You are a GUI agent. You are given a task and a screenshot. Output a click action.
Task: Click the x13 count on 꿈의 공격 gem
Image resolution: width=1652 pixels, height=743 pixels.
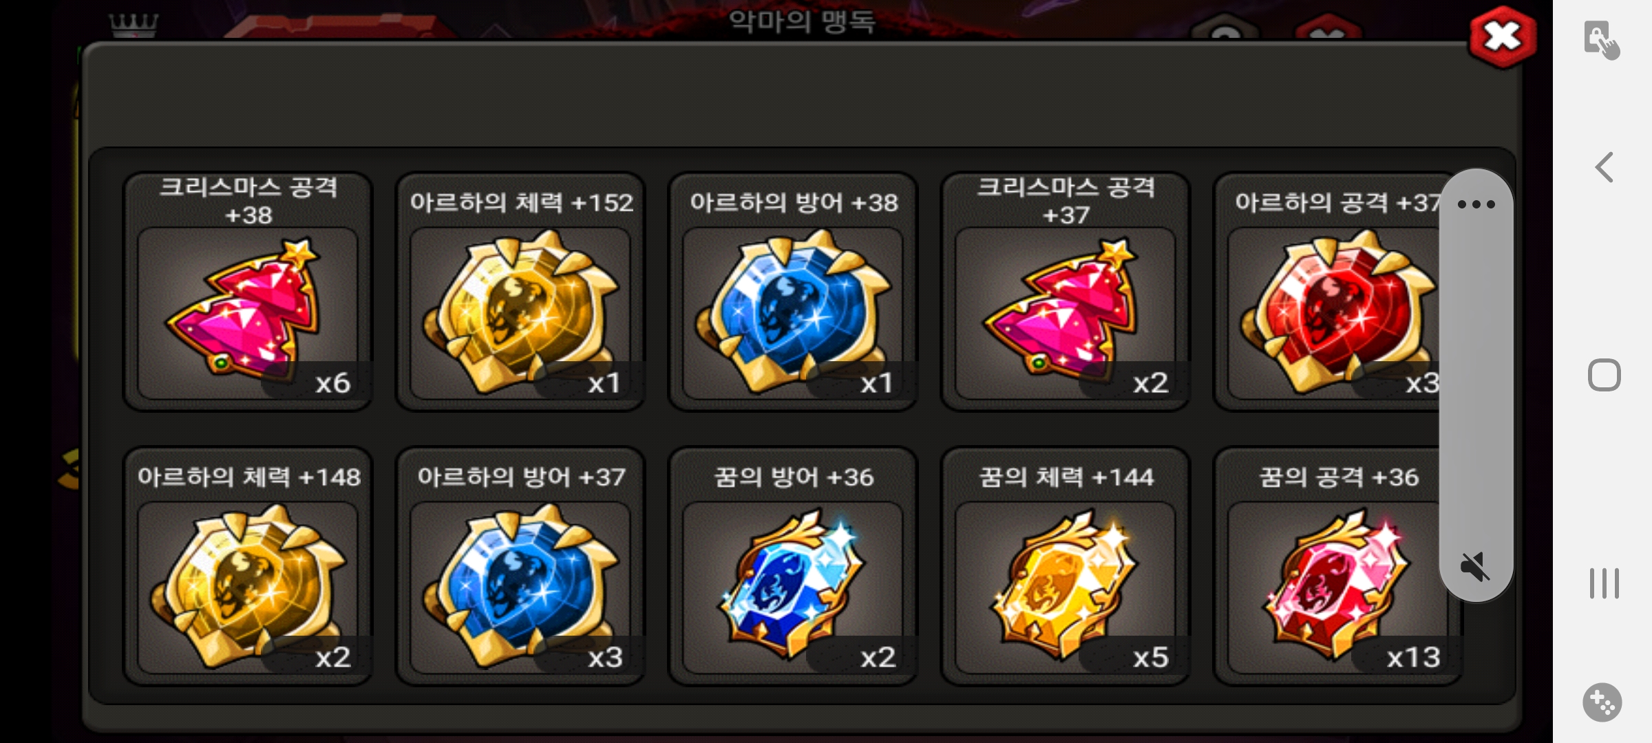click(x=1413, y=658)
